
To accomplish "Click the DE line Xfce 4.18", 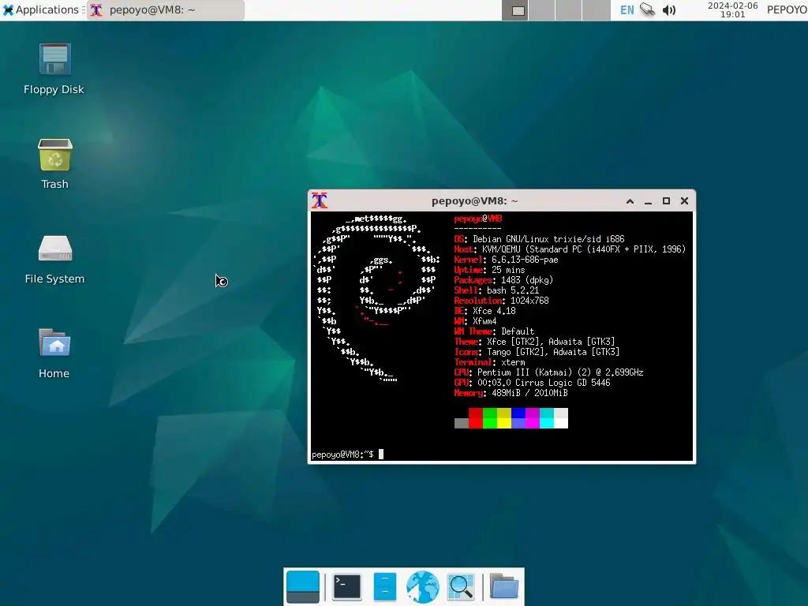I will pyautogui.click(x=484, y=311).
